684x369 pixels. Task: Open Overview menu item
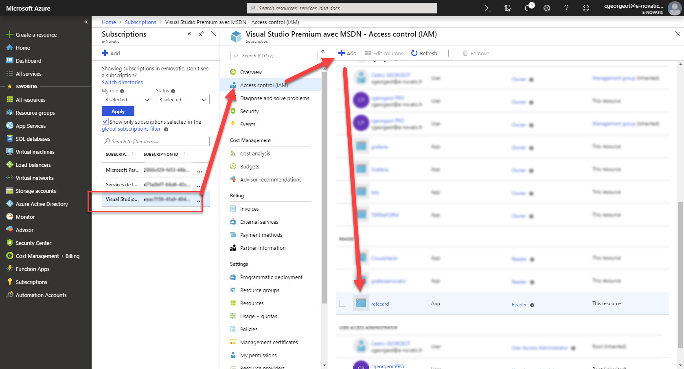coord(251,72)
